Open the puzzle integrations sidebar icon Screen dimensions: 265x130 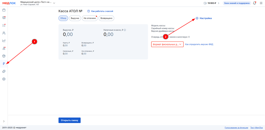[x=4, y=71]
